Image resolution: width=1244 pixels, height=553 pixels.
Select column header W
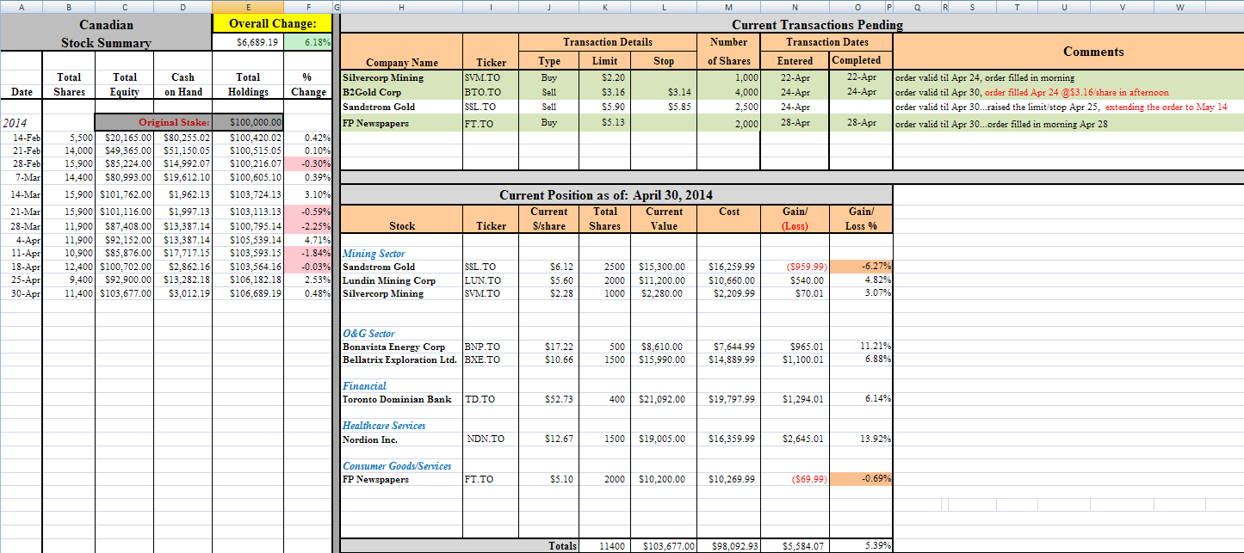coord(1179,7)
